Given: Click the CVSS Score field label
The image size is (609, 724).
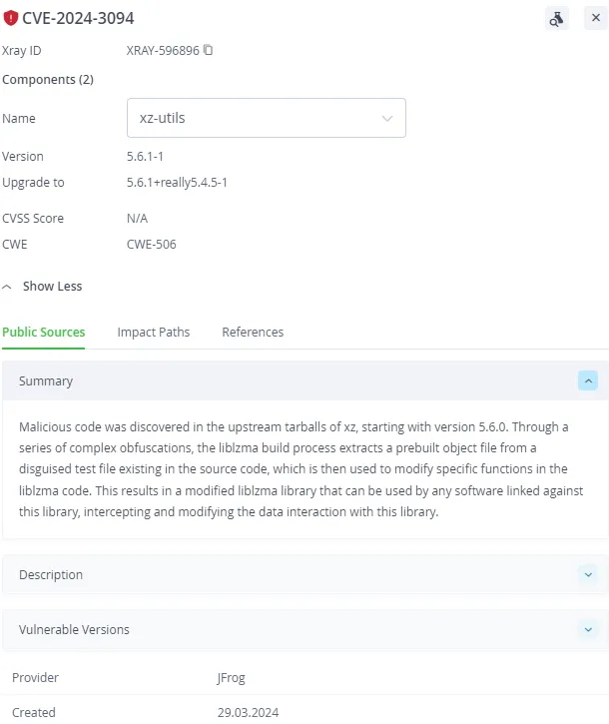Looking at the screenshot, I should (x=33, y=218).
